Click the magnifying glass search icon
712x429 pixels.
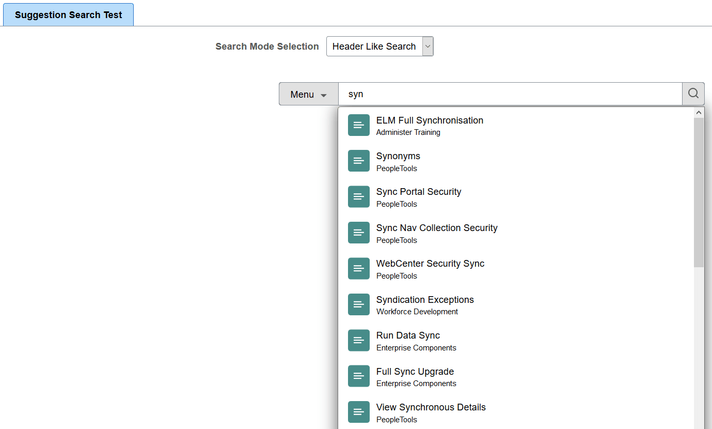pos(693,94)
